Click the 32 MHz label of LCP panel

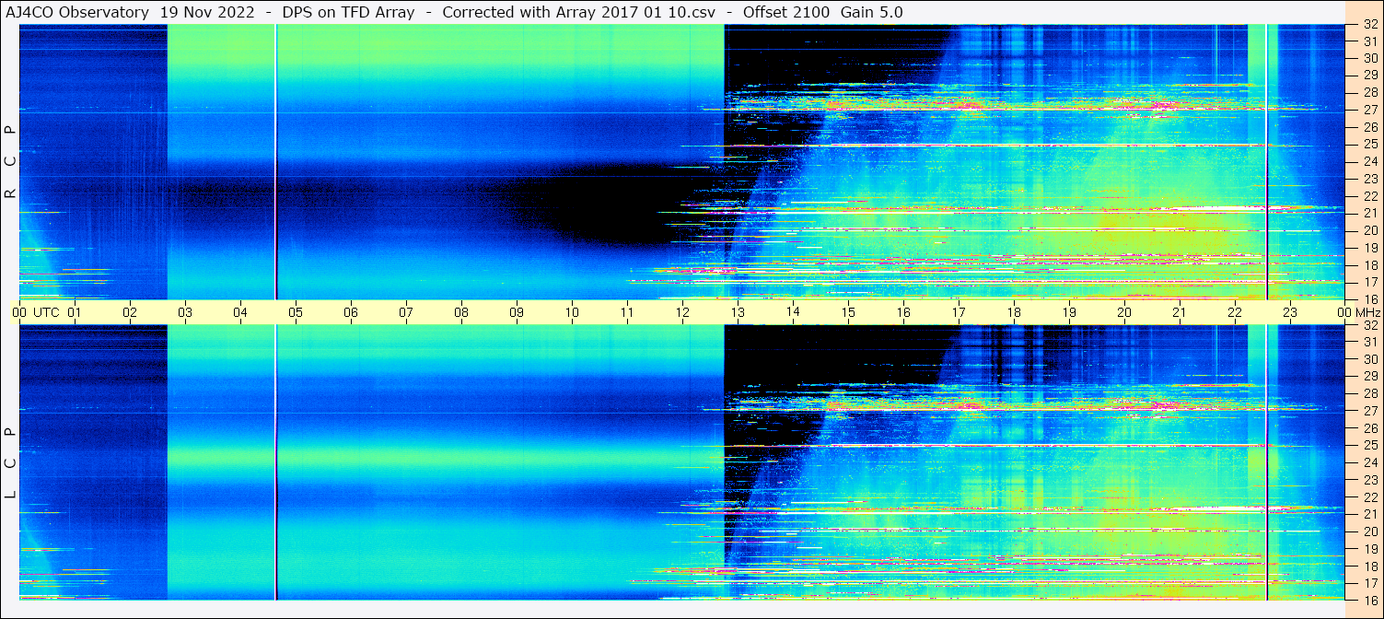click(1369, 325)
